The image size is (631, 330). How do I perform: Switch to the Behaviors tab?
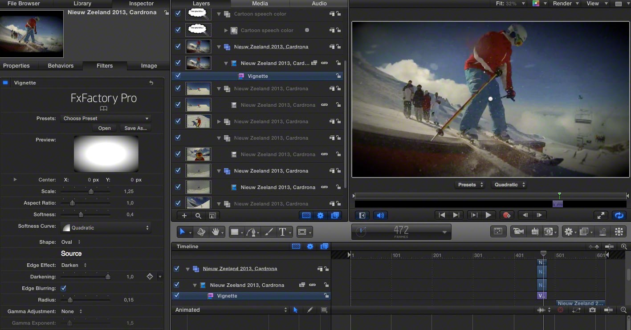point(61,66)
